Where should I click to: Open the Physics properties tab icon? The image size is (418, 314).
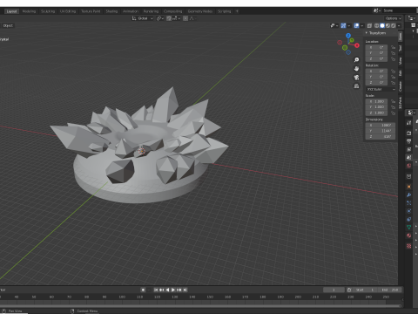408,211
